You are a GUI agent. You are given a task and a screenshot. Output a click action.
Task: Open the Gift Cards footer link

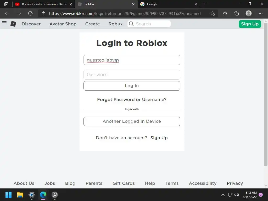point(124,183)
